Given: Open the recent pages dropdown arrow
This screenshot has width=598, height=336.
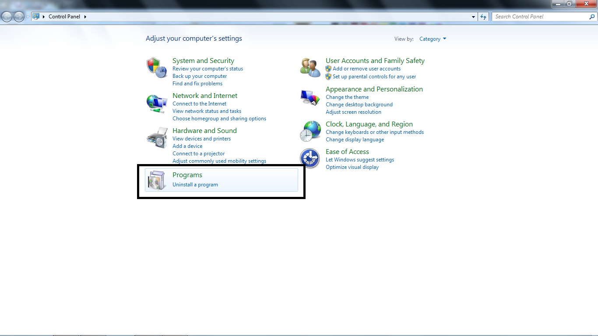Looking at the screenshot, I should [x=28, y=17].
